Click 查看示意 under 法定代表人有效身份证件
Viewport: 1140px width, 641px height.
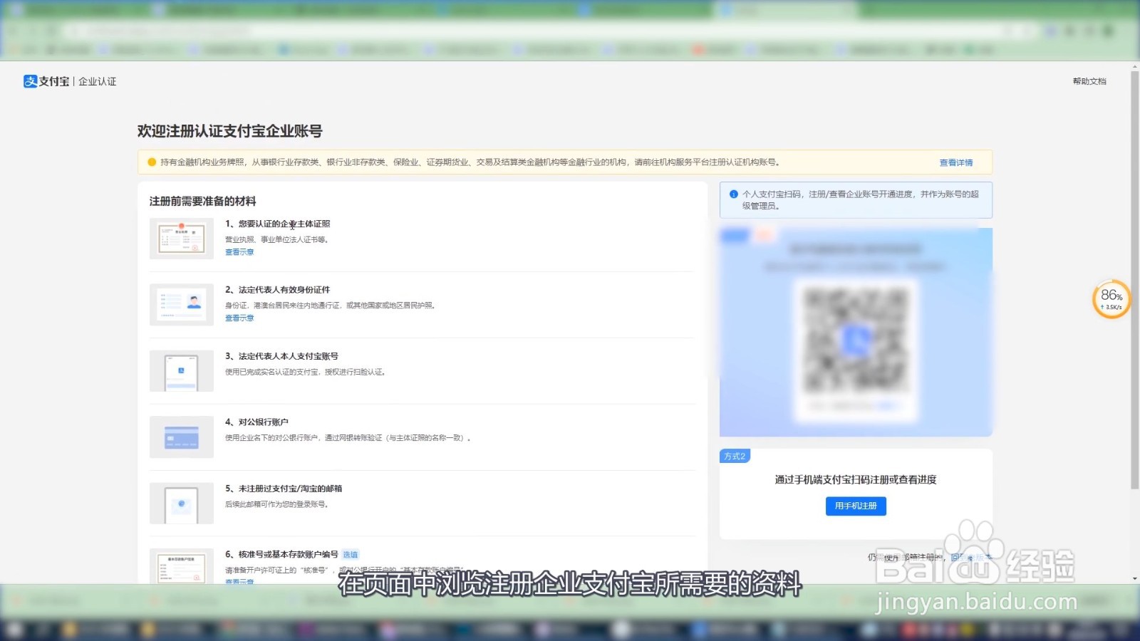(239, 318)
